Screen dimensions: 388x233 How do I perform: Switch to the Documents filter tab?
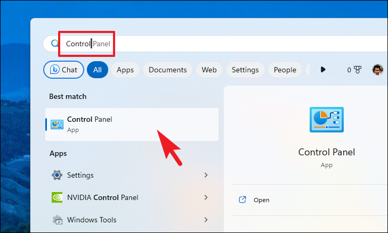(x=167, y=70)
